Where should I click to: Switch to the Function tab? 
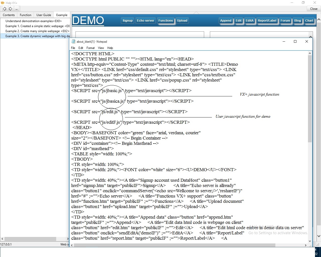pyautogui.click(x=26, y=15)
